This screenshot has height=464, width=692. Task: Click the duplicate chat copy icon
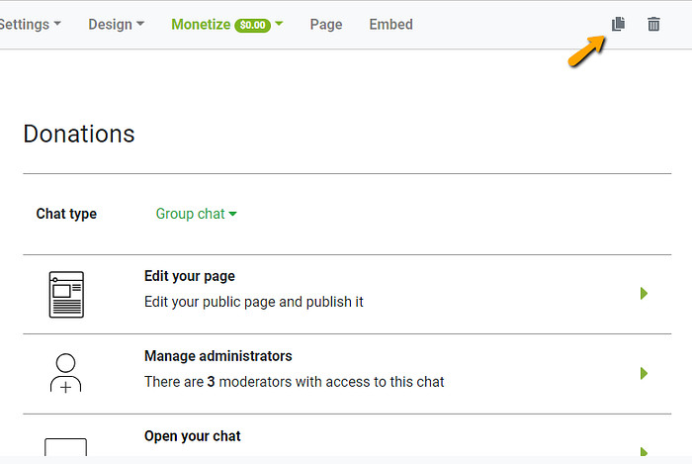click(x=618, y=24)
